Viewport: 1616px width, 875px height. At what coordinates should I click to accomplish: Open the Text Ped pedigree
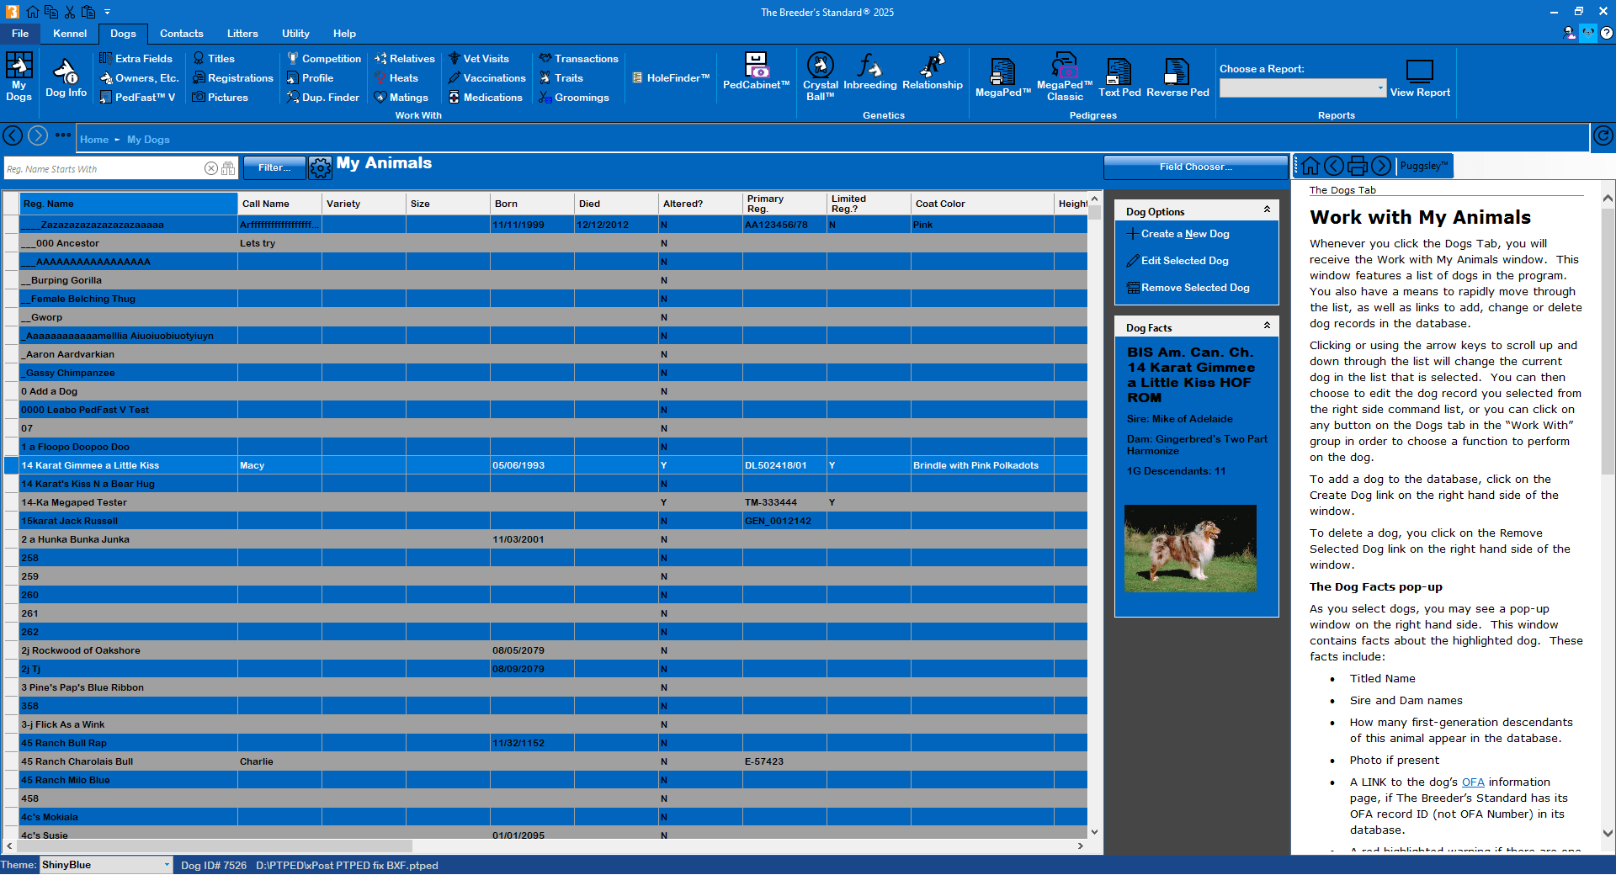tap(1118, 77)
